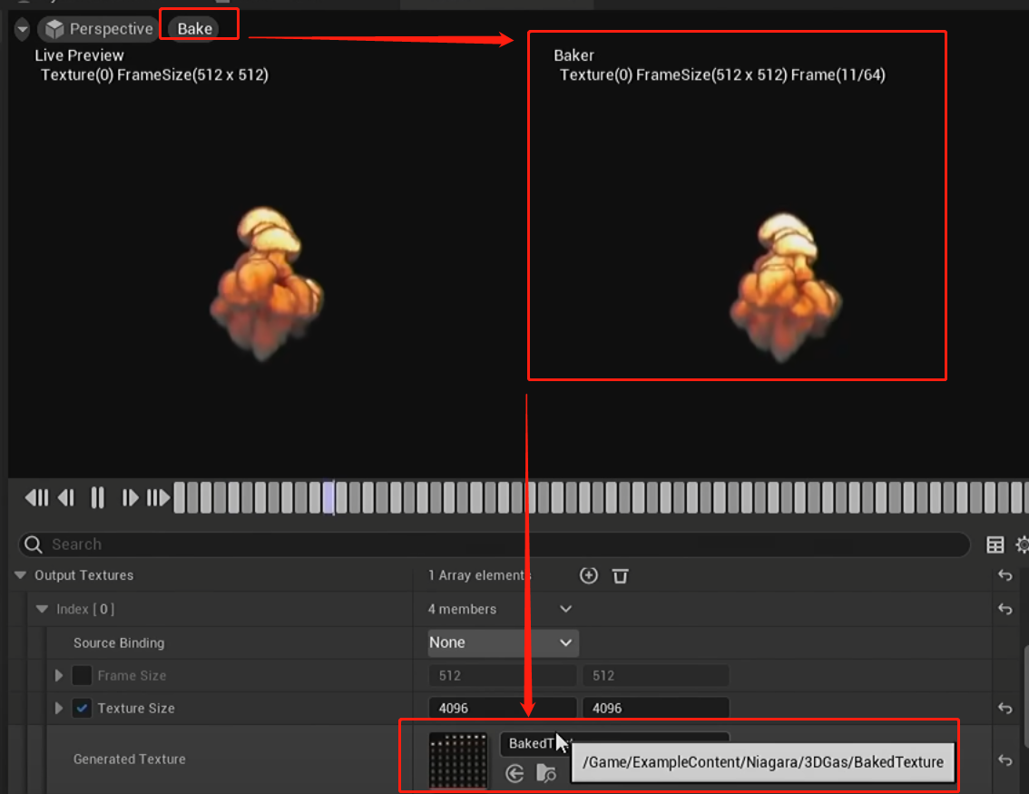Viewport: 1029px width, 794px height.
Task: Step forward one frame
Action: (x=130, y=498)
